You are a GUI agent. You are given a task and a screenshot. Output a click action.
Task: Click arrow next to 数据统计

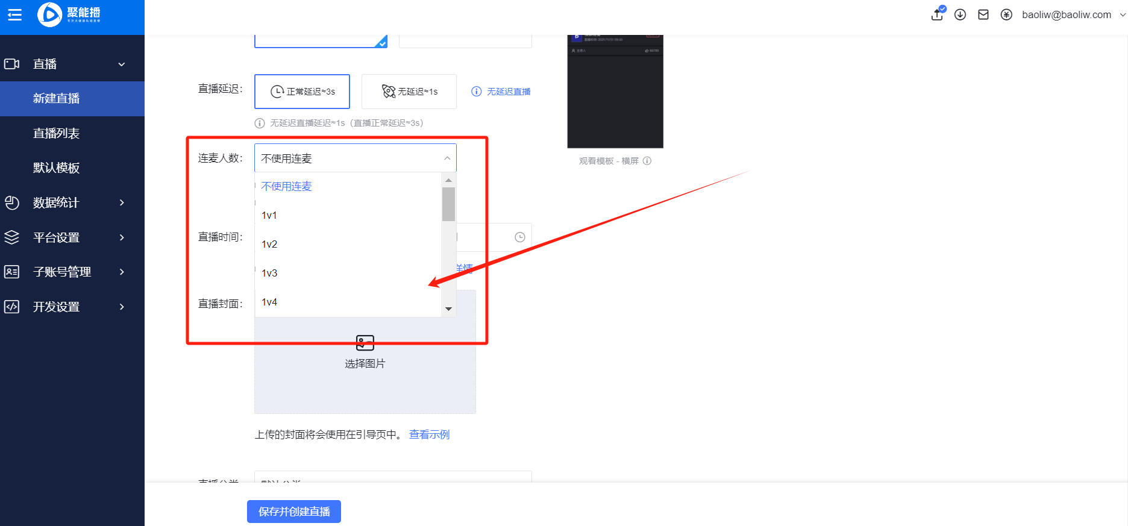(122, 202)
